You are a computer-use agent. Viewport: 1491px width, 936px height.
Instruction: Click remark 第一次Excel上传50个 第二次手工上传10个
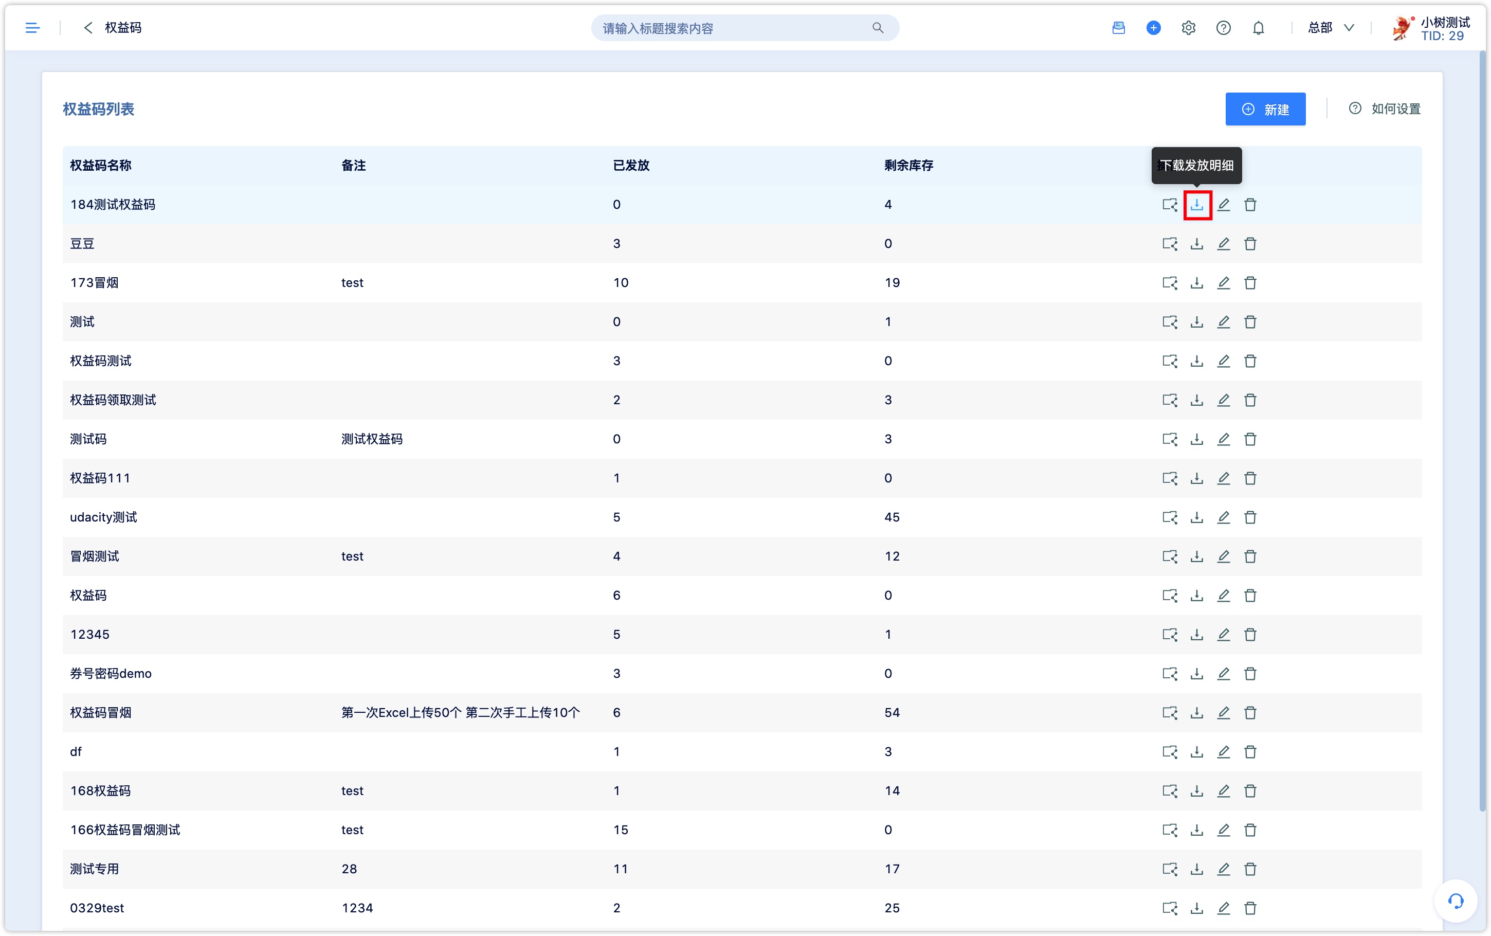point(460,712)
